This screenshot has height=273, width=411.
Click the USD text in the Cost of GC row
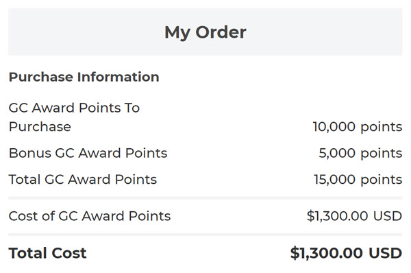click(388, 216)
